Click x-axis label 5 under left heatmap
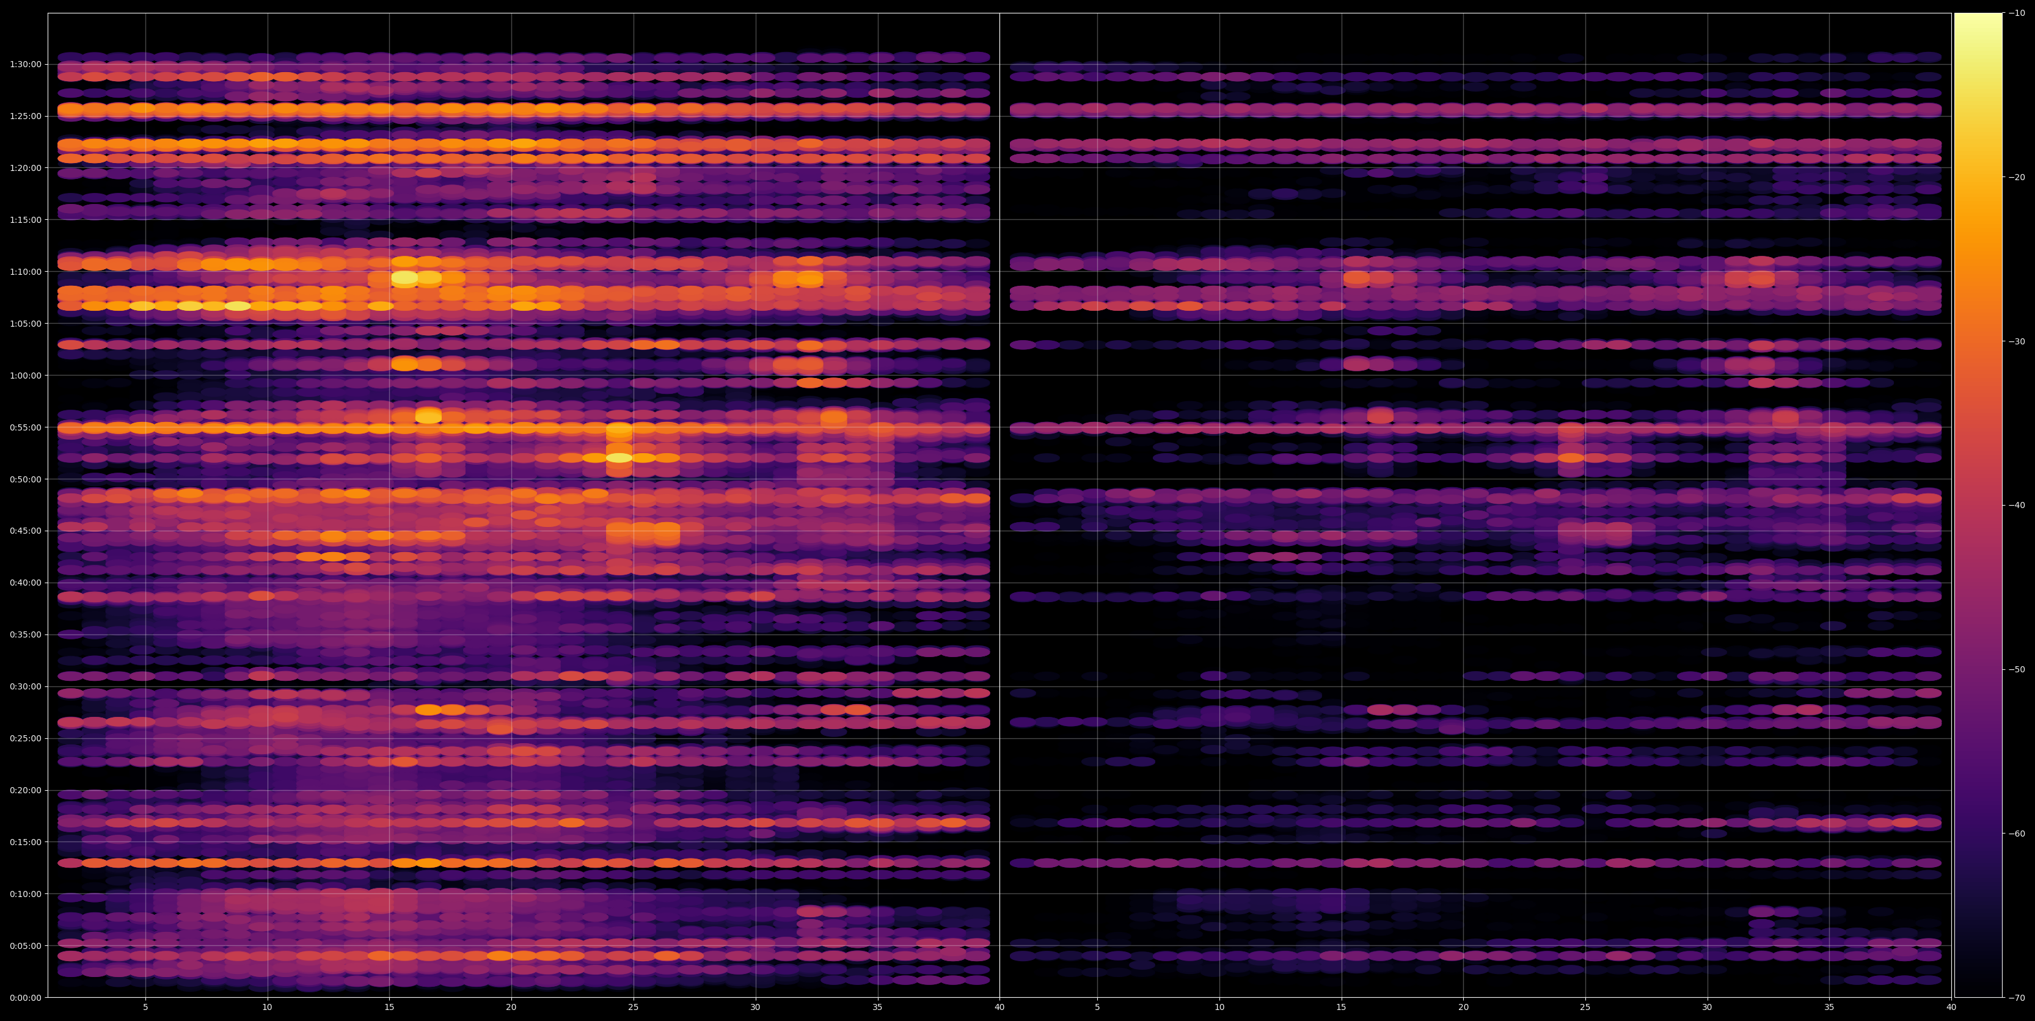 [145, 1008]
